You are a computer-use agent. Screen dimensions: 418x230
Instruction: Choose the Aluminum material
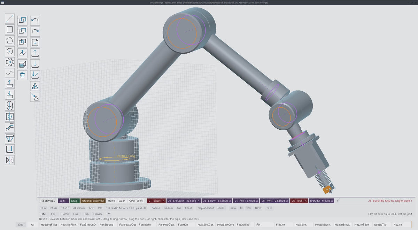pyautogui.click(x=79, y=208)
